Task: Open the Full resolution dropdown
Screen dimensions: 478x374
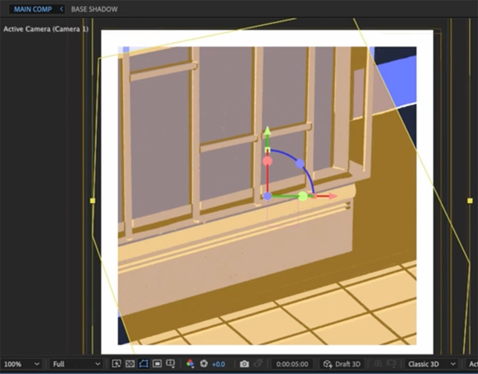Action: (76, 364)
